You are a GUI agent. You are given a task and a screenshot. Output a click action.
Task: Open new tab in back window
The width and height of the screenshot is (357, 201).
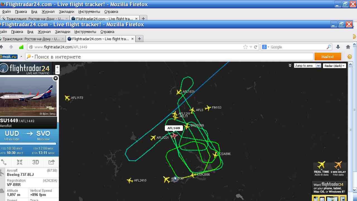click(143, 19)
